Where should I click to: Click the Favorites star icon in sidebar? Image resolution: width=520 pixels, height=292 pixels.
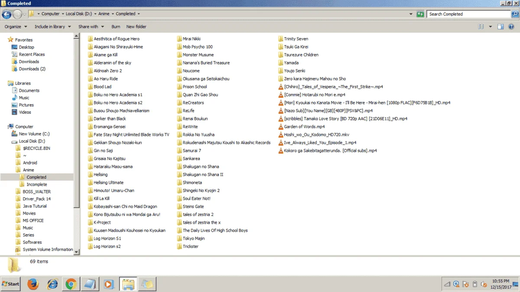tap(11, 40)
